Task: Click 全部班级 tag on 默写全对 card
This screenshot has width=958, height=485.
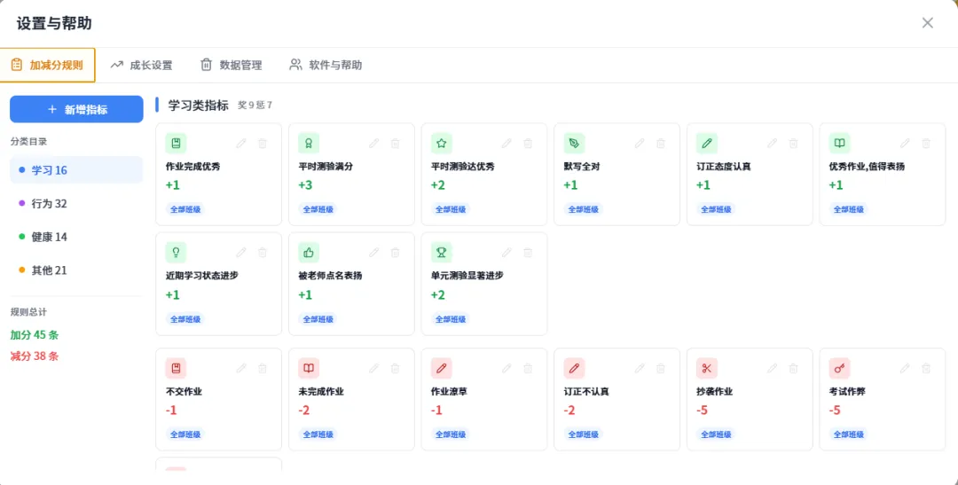Action: [x=584, y=209]
